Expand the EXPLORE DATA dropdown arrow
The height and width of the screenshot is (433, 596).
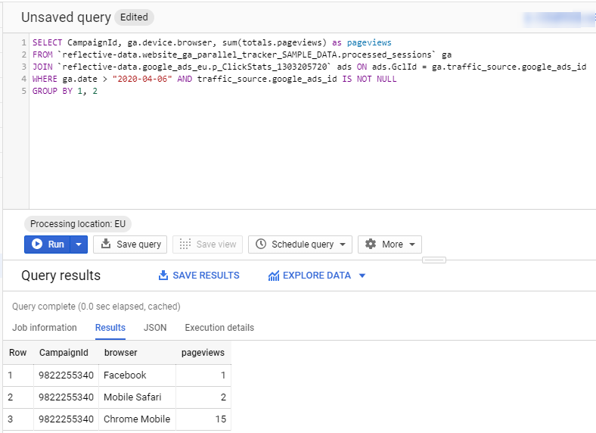[362, 276]
